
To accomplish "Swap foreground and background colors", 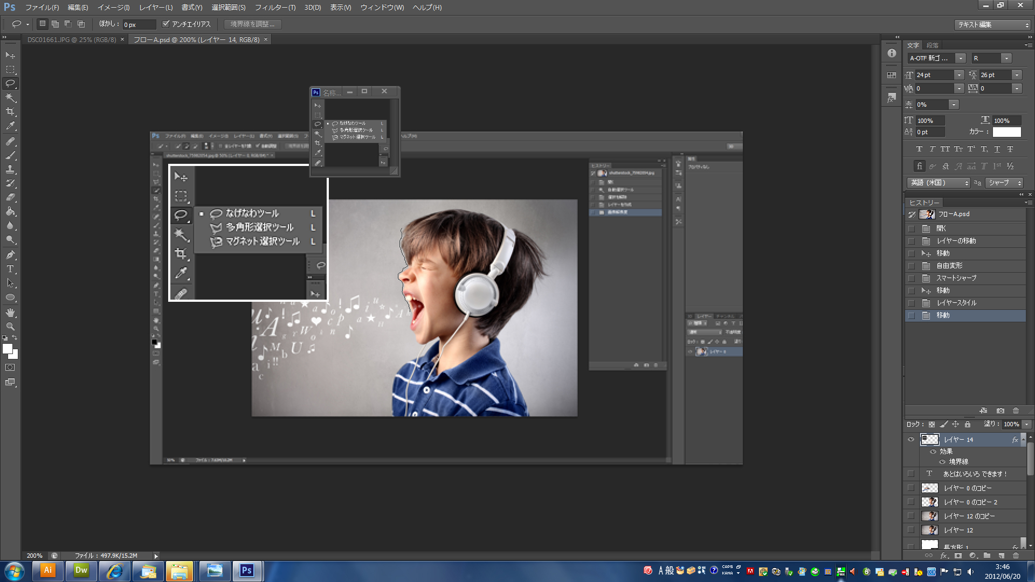I will pos(15,338).
